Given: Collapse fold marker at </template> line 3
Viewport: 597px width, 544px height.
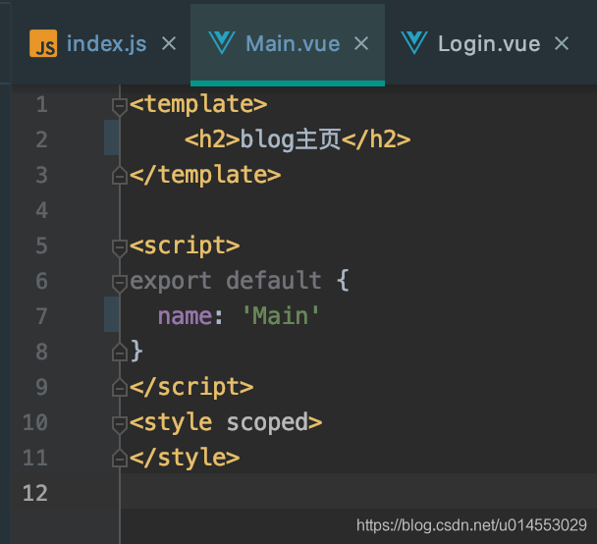Looking at the screenshot, I should point(120,175).
